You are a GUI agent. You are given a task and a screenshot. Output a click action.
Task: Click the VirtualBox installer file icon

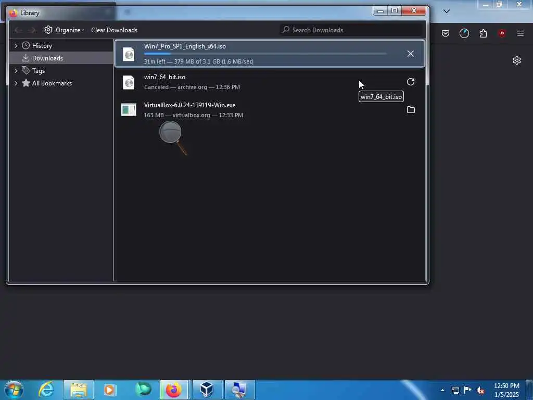(129, 109)
